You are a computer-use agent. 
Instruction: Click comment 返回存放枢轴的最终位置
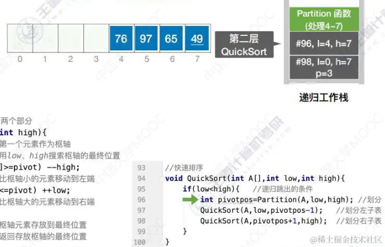coord(43,237)
